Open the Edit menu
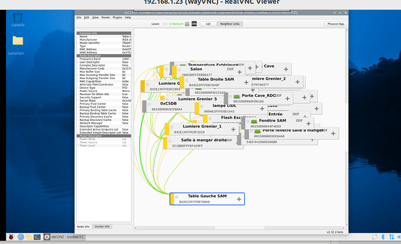401x244 pixels. point(87,17)
